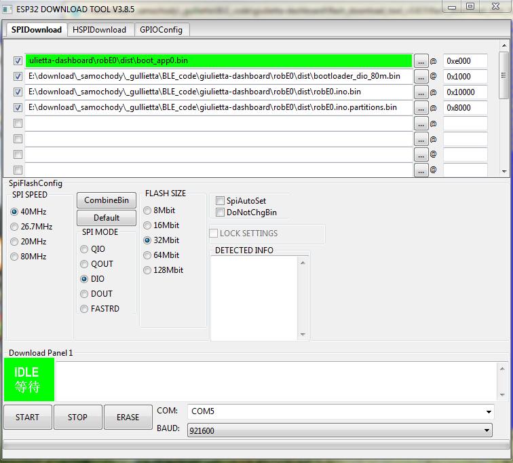Viewport: 513px width, 463px height.
Task: Uncheck the robE0.ino.partitions.bin row checkbox
Action: [x=18, y=107]
